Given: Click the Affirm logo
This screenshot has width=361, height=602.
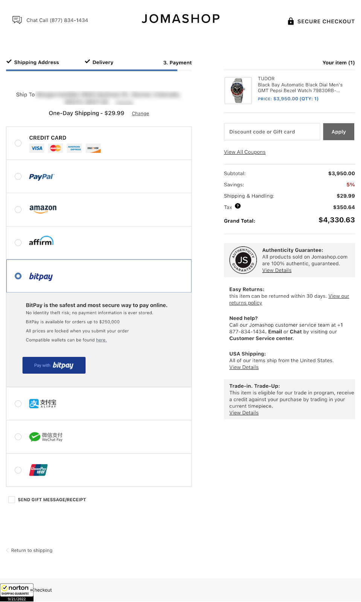Looking at the screenshot, I should point(41,242).
